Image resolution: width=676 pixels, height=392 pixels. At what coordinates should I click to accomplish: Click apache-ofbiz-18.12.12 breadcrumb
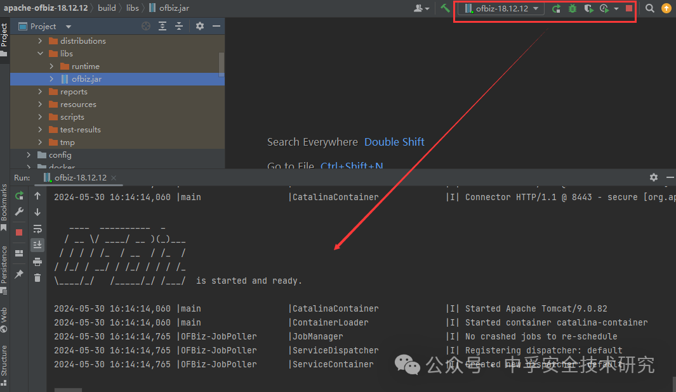[x=46, y=8]
